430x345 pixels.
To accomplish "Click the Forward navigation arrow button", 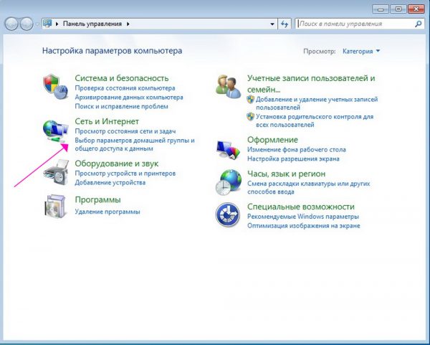I will [x=27, y=24].
